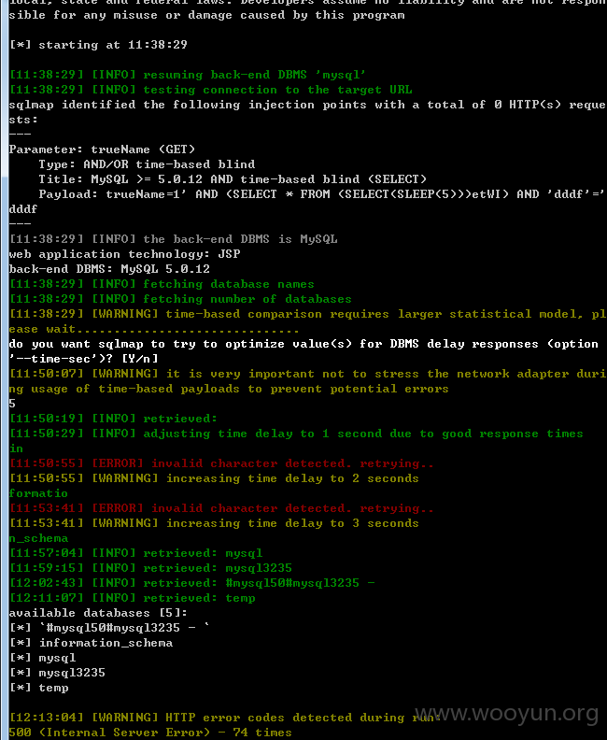The height and width of the screenshot is (740, 607).
Task: Click the '--time-sec'? [Y/n] prompt line
Action: click(83, 359)
